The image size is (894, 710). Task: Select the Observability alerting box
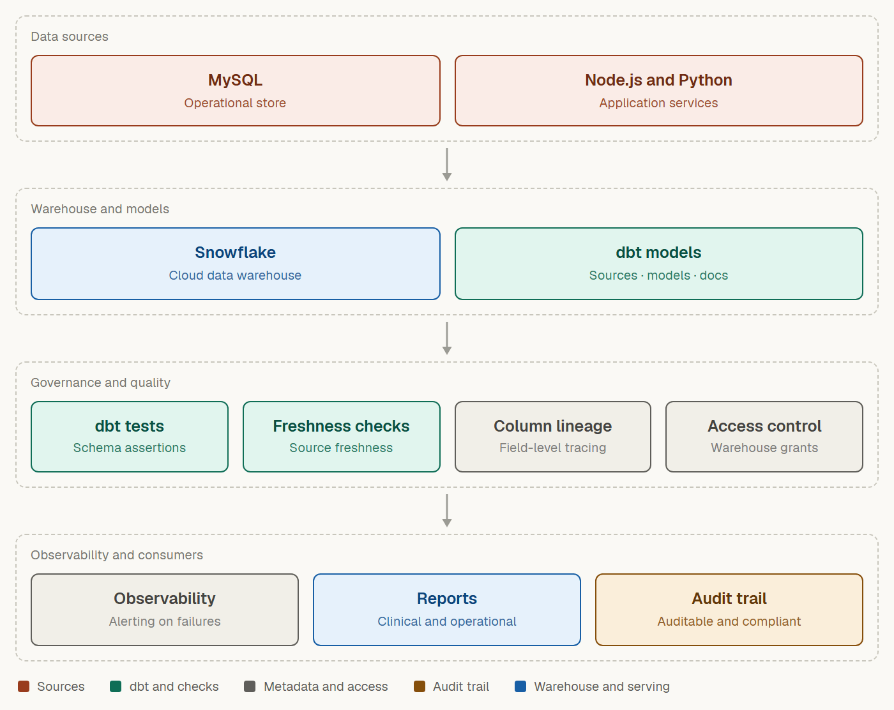coord(165,610)
